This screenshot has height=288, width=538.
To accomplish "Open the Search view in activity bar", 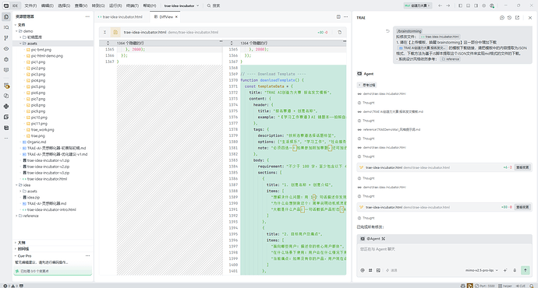I will click(x=6, y=27).
